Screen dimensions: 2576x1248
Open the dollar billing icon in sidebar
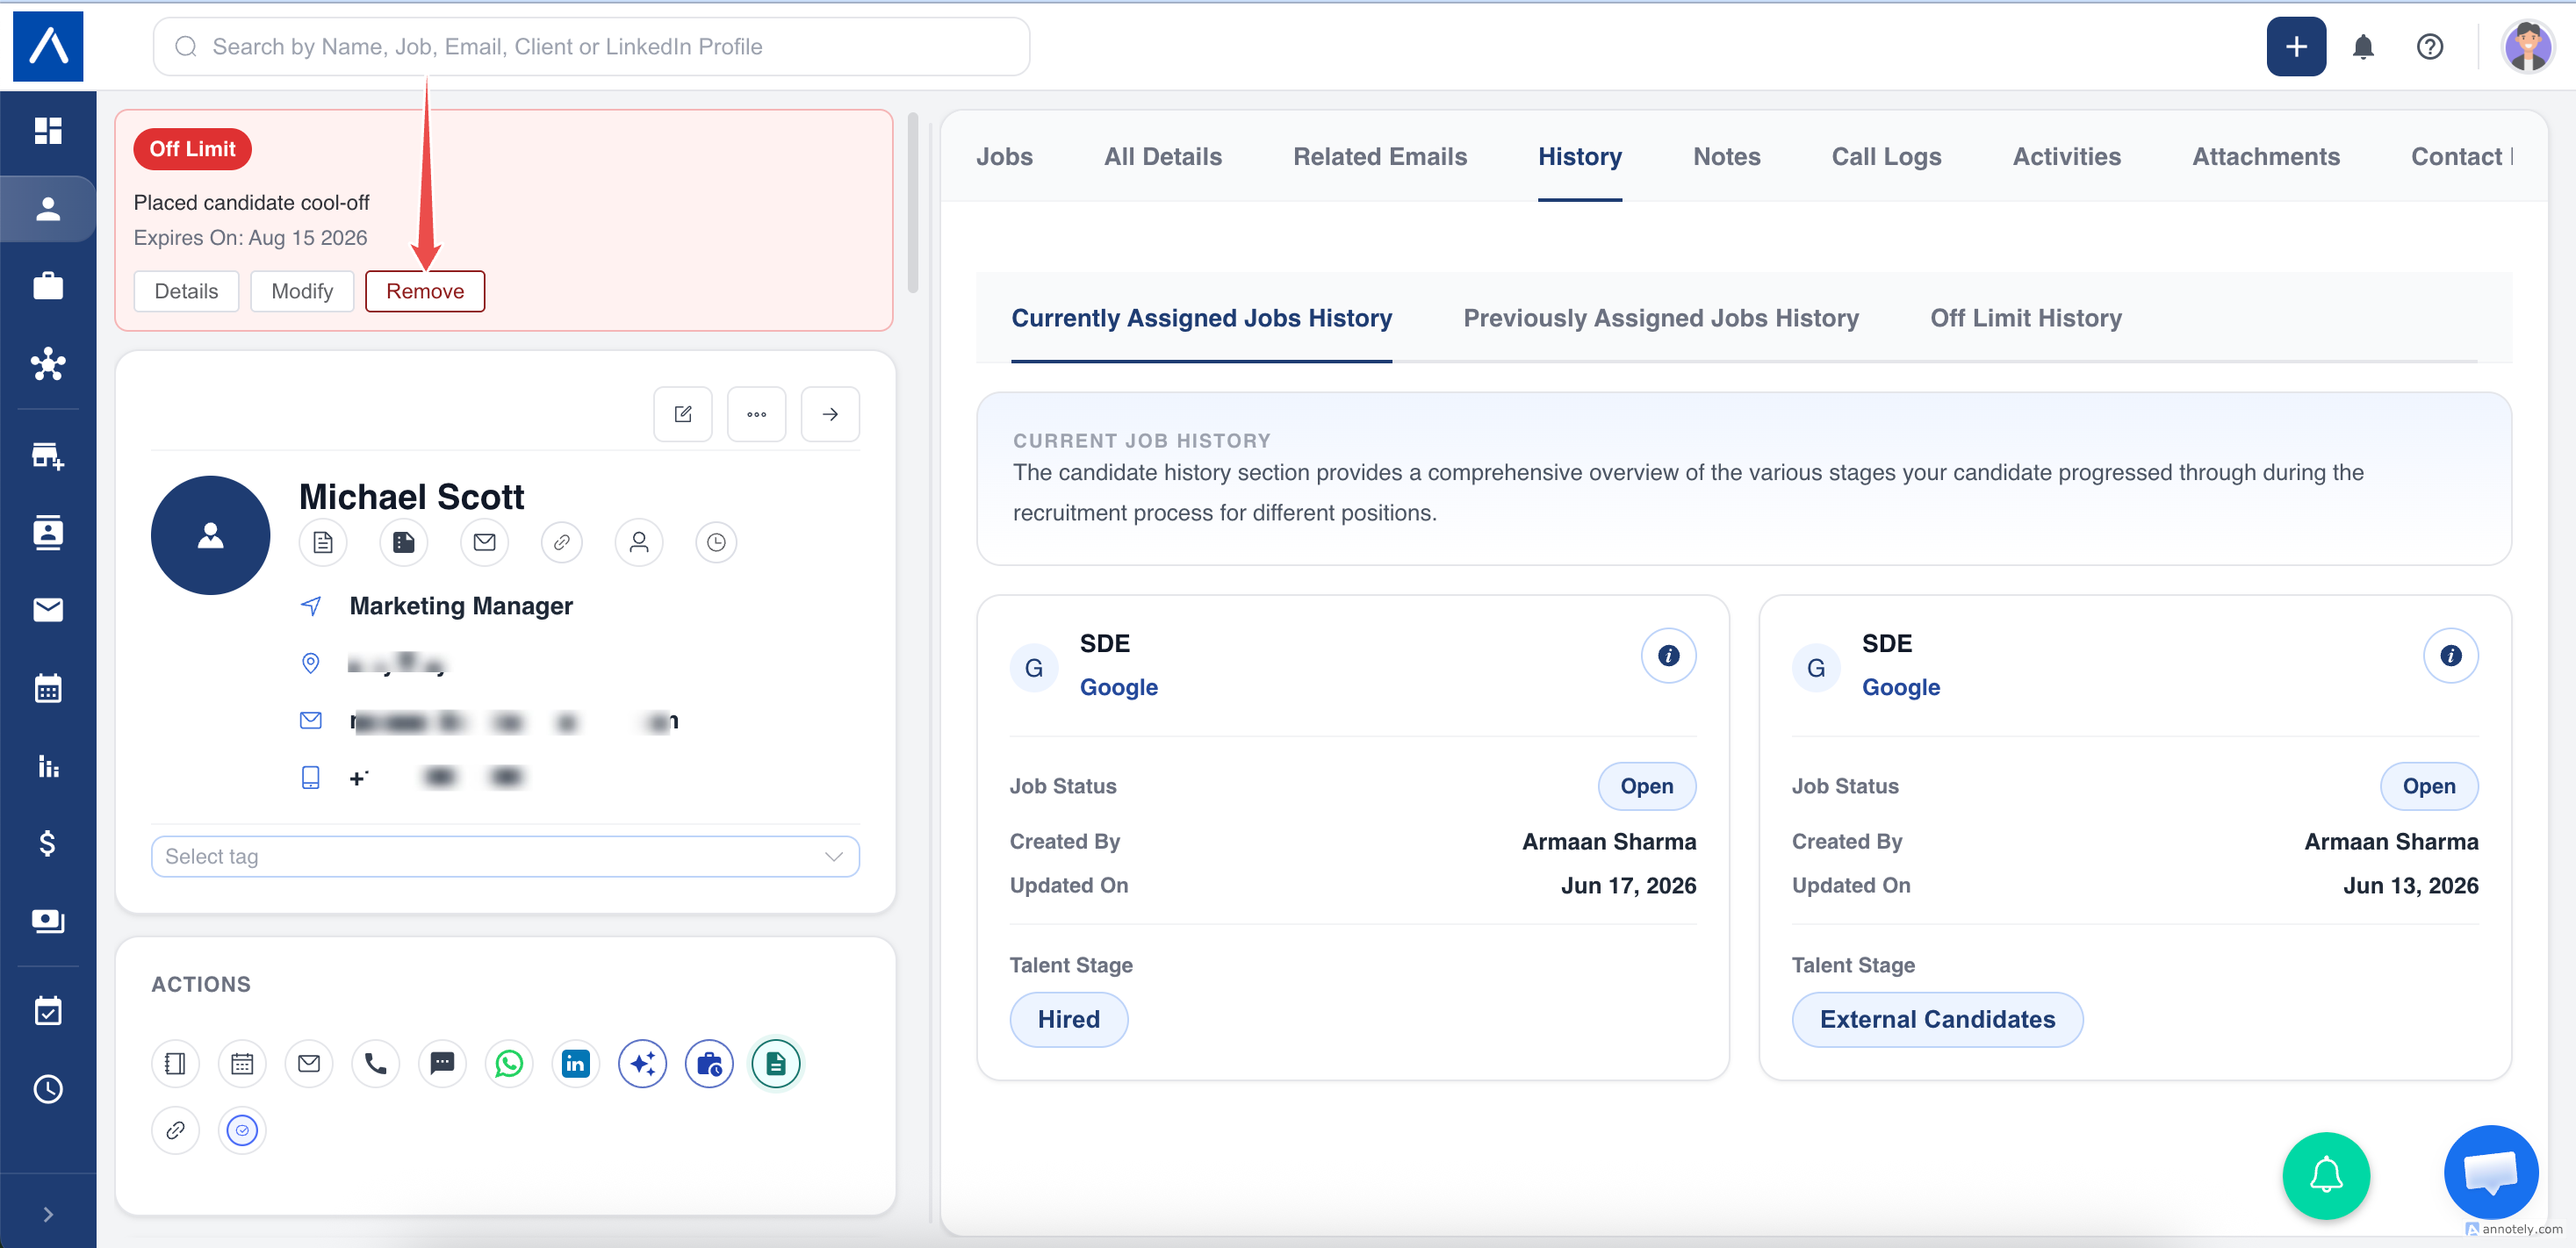point(48,843)
